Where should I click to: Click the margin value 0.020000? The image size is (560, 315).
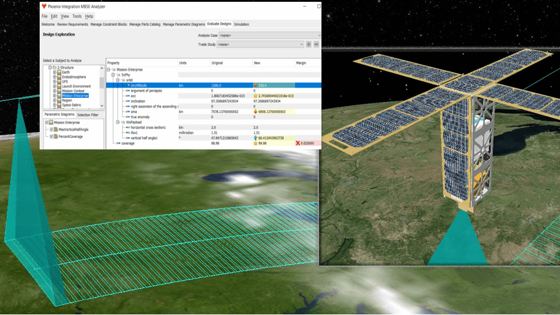[x=307, y=143]
